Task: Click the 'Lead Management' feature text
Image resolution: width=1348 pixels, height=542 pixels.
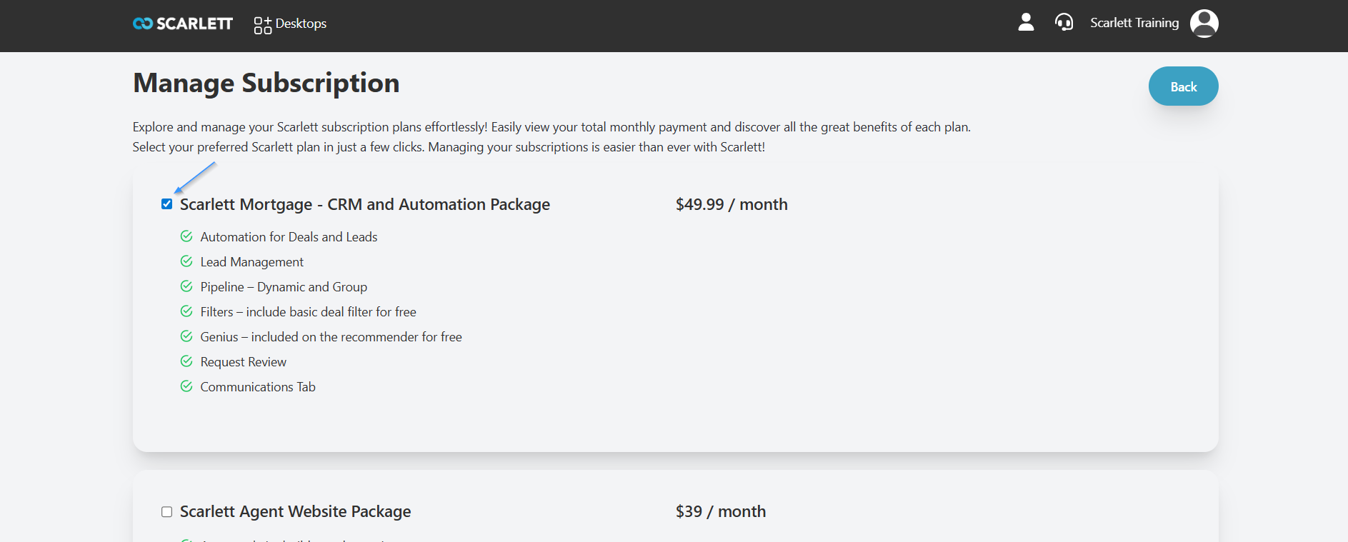Action: pyautogui.click(x=251, y=262)
